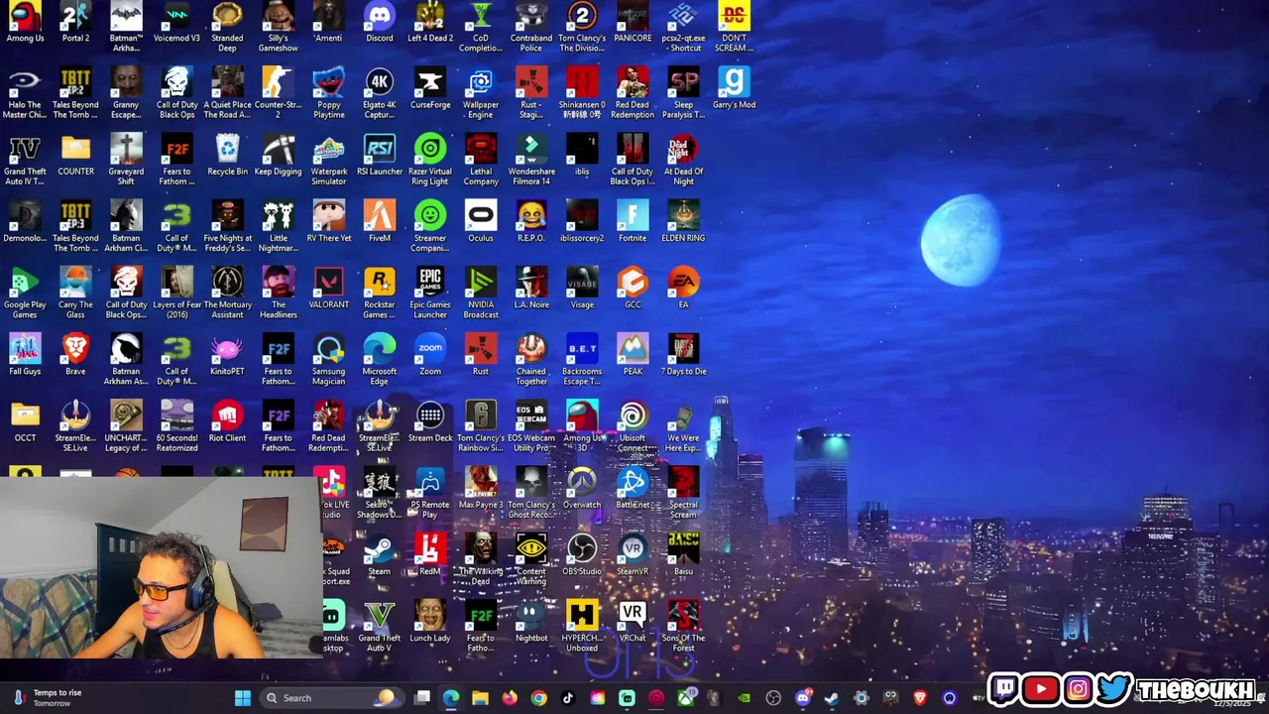Select the Streamer Companion icon

pyautogui.click(x=430, y=227)
